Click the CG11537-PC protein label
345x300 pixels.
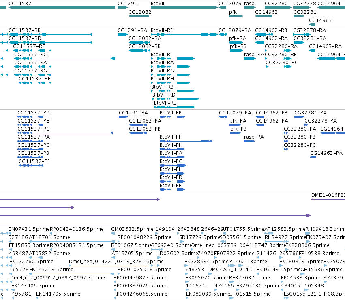pos(33,129)
